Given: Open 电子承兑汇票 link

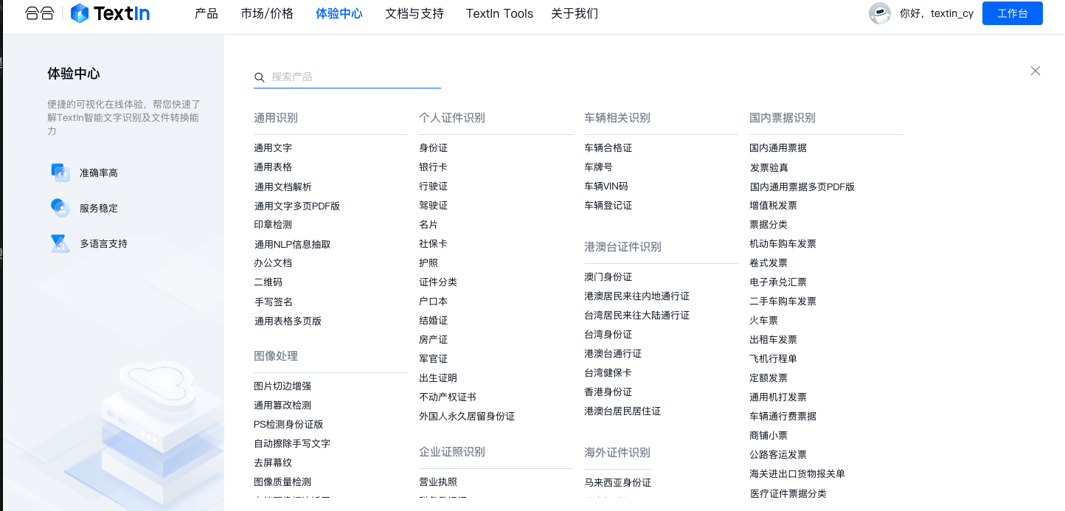Looking at the screenshot, I should (778, 282).
